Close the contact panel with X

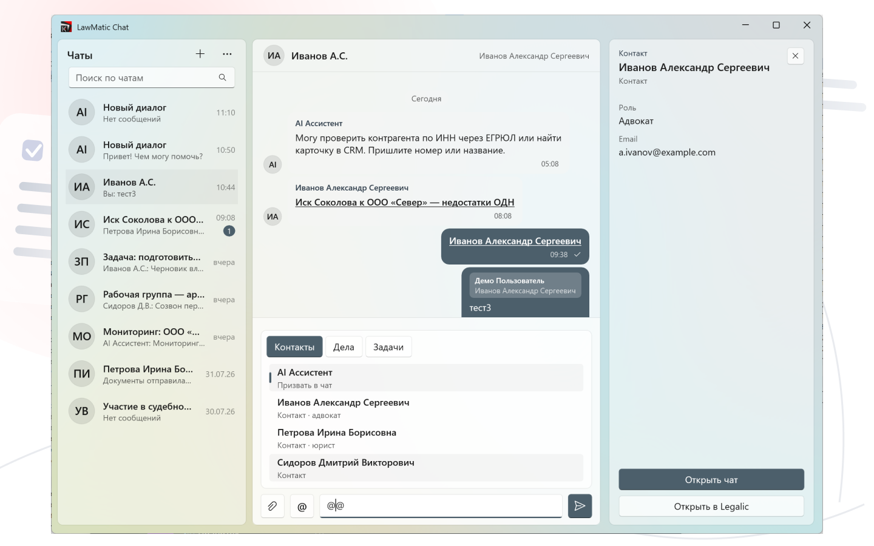click(795, 56)
